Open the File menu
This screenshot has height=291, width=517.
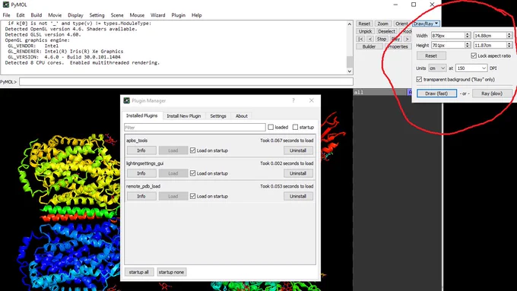point(6,15)
